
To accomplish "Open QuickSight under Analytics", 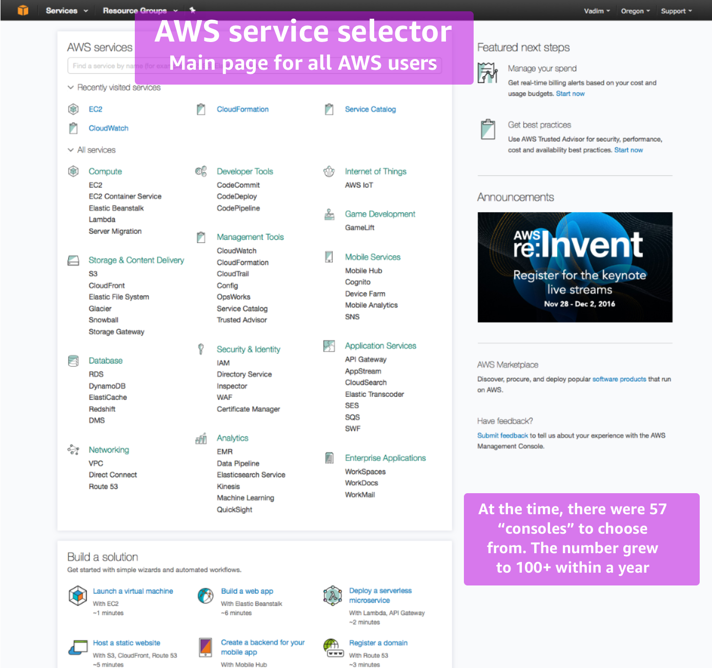I will (x=235, y=510).
